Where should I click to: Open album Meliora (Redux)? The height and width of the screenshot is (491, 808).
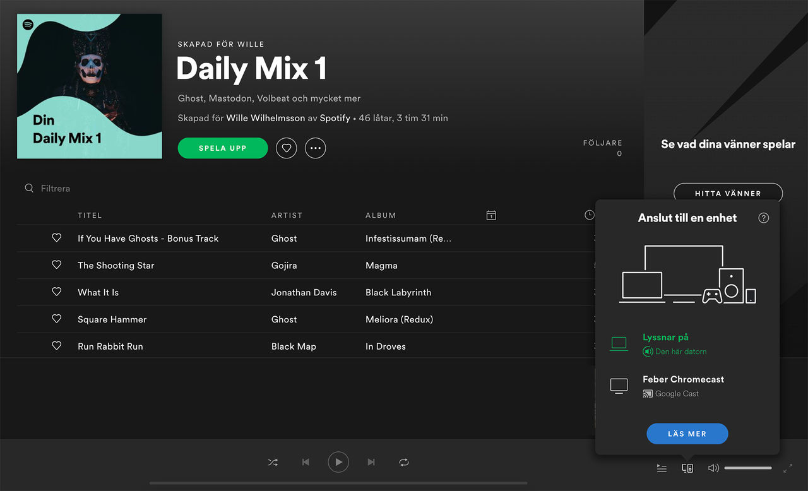pyautogui.click(x=399, y=320)
